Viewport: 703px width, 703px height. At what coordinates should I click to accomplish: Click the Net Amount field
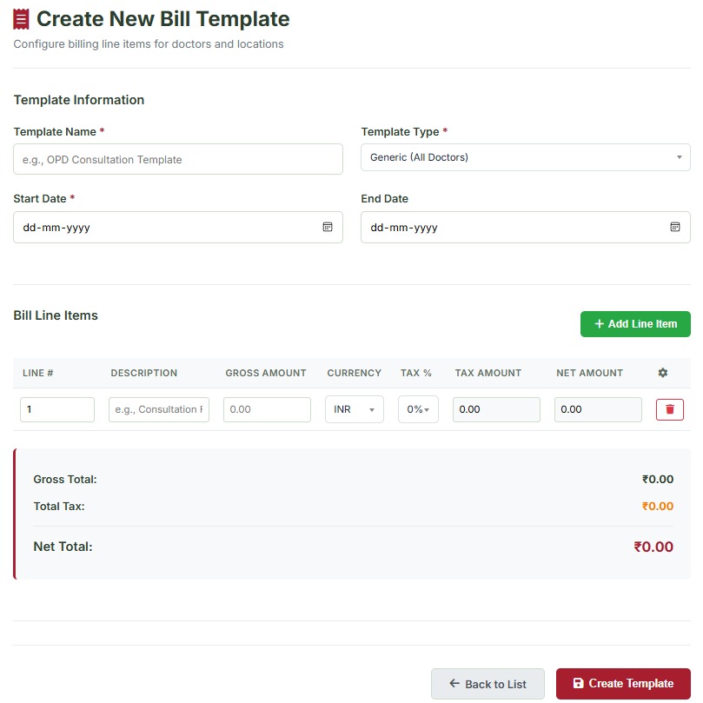(598, 409)
